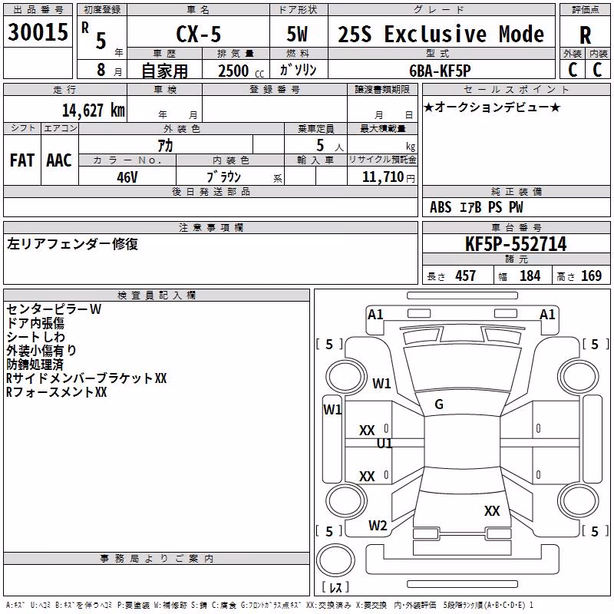Click the U1 dent mark on the car diagram
Image resolution: width=614 pixels, height=614 pixels.
385,443
